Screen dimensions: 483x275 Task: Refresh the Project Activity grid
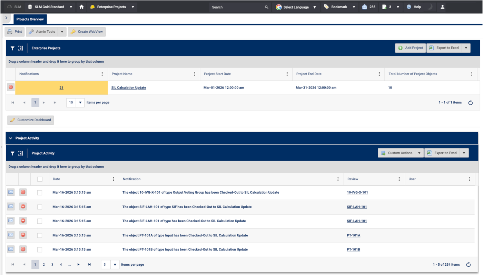[x=468, y=265]
